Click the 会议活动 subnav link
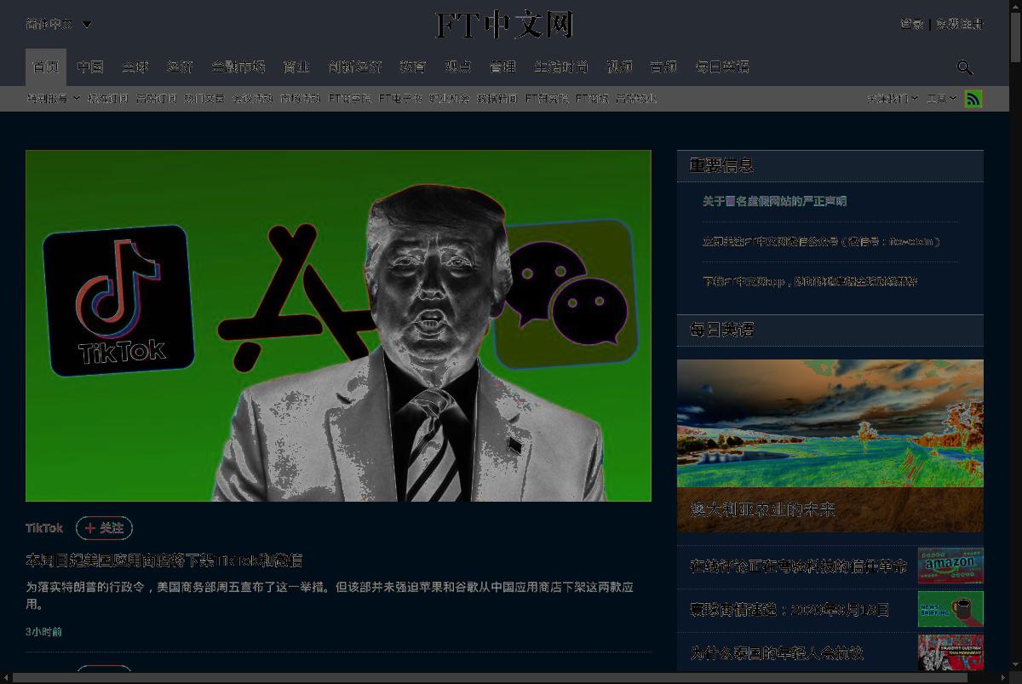This screenshot has width=1022, height=684. click(x=252, y=99)
